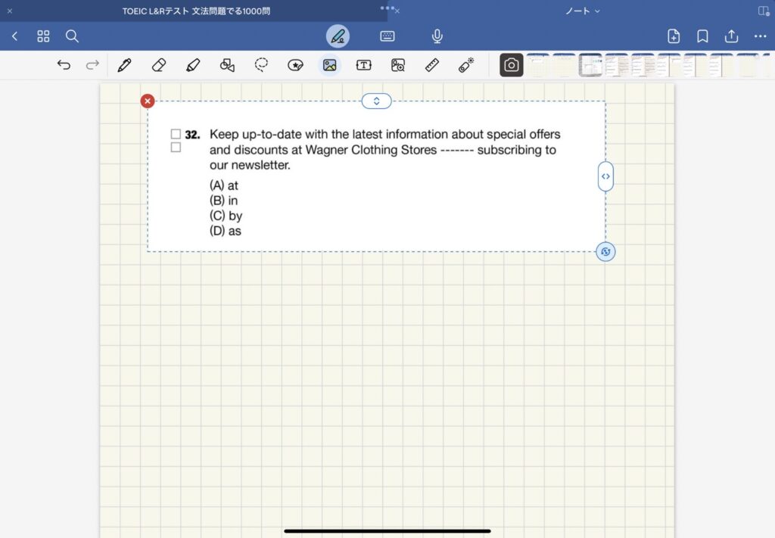
Task: Toggle the pen writing mode button
Action: (x=338, y=36)
